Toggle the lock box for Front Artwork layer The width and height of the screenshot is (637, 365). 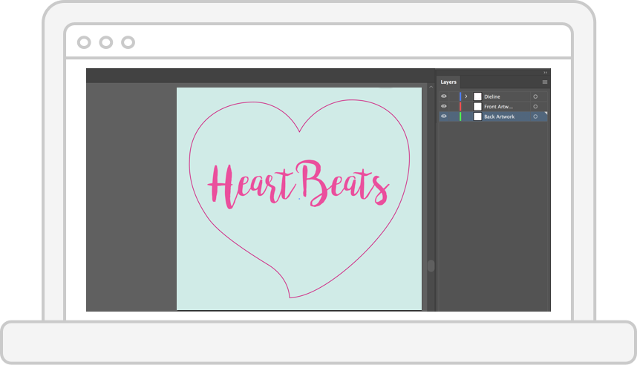[x=453, y=107]
